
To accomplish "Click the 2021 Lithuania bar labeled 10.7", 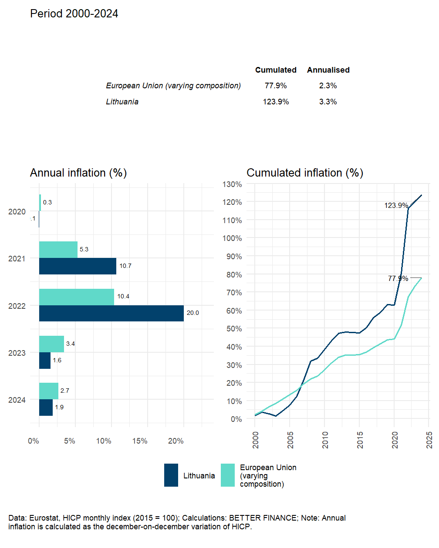I will pyautogui.click(x=78, y=266).
